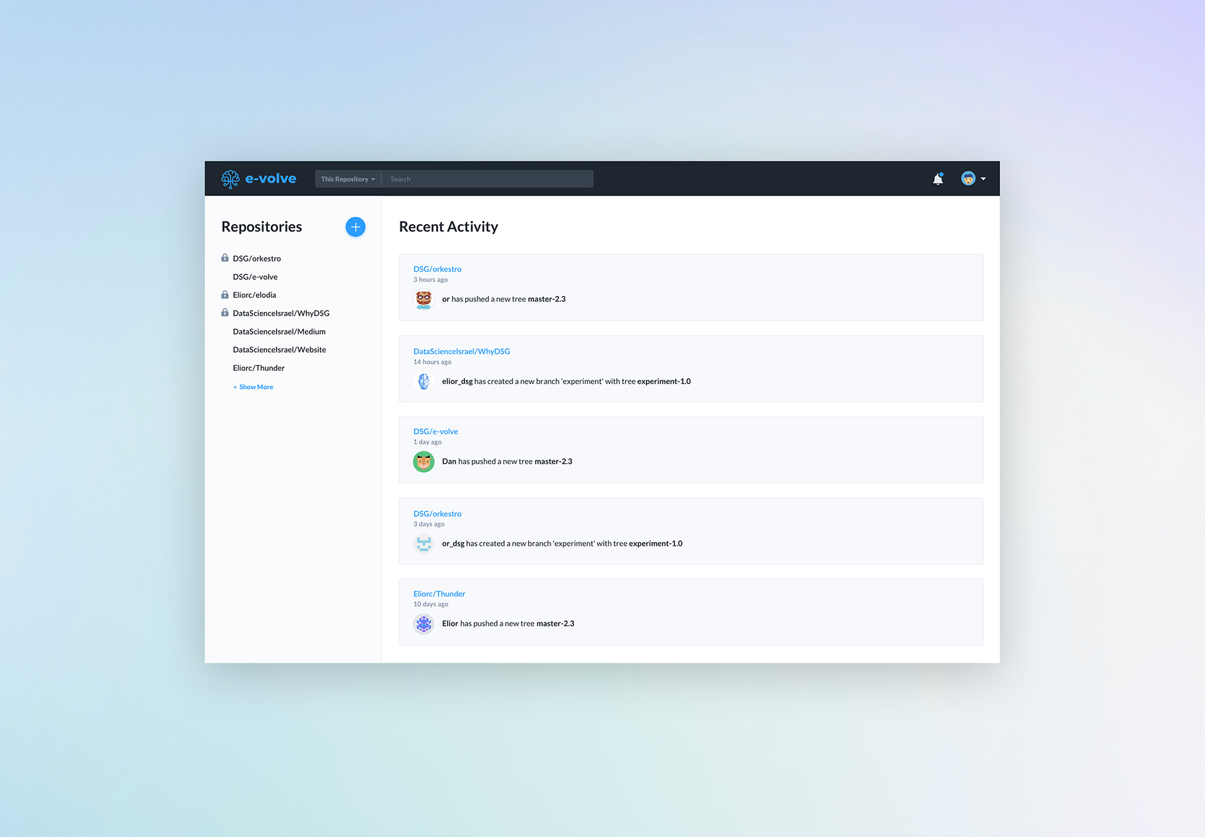Click the e-volve brain logo icon
This screenshot has height=837, width=1205.
230,179
